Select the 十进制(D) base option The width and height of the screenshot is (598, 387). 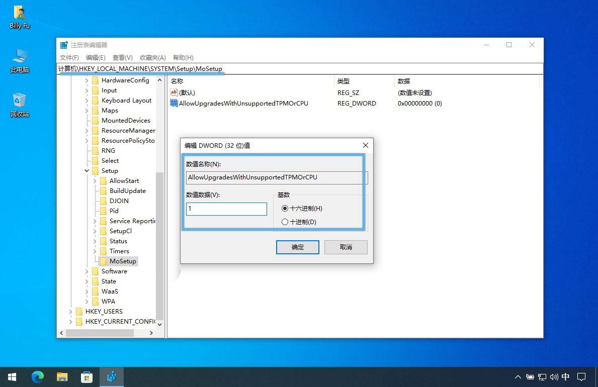click(x=285, y=222)
